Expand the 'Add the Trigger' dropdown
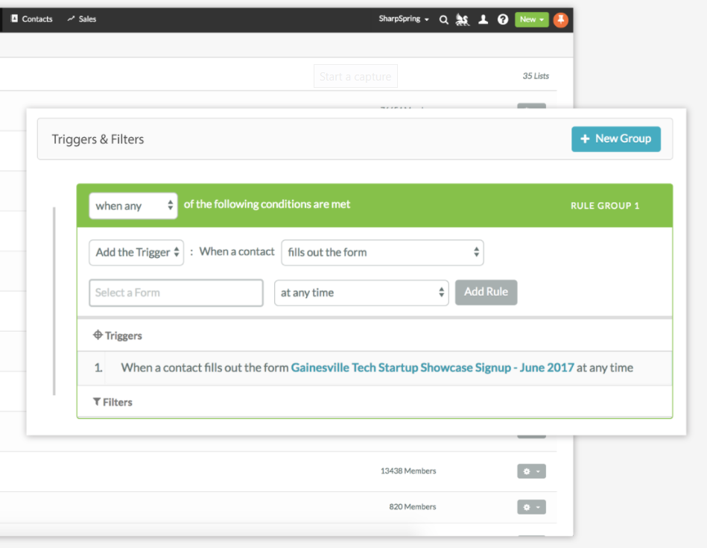The image size is (707, 548). click(x=136, y=252)
